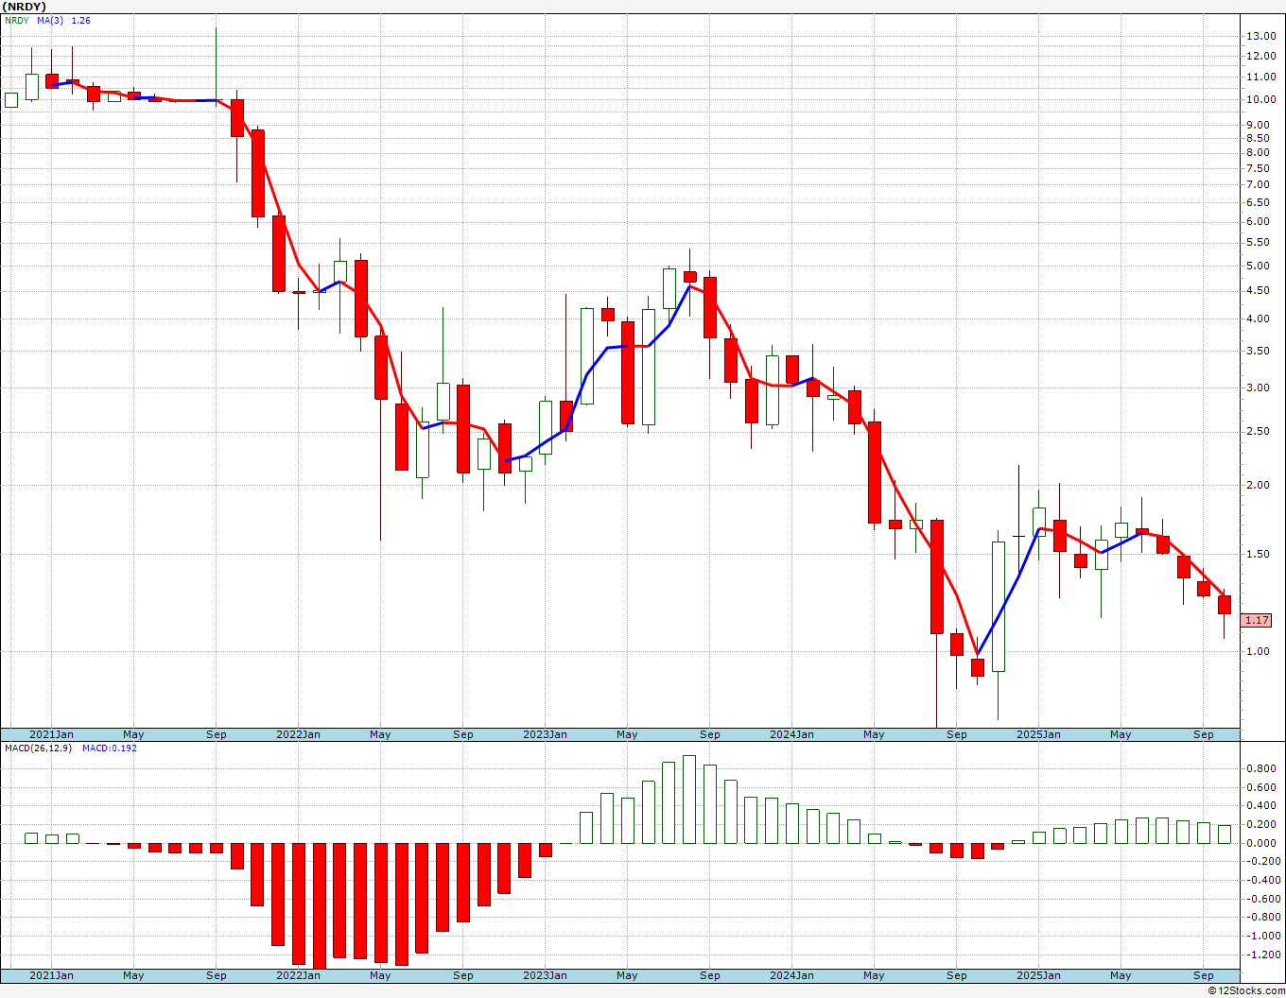
Task: Click 2024Jan on the MACD panel time axis
Action: coord(791,975)
